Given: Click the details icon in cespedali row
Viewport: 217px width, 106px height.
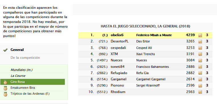Looking at the screenshot, I should click(200, 48).
